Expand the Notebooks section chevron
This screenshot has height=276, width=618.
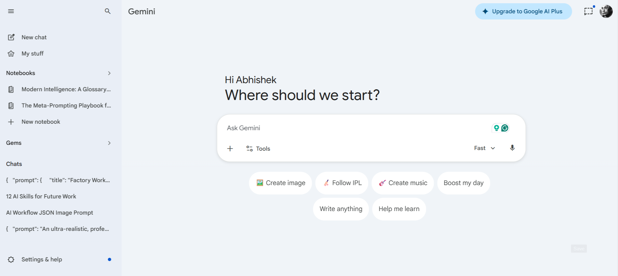point(109,73)
